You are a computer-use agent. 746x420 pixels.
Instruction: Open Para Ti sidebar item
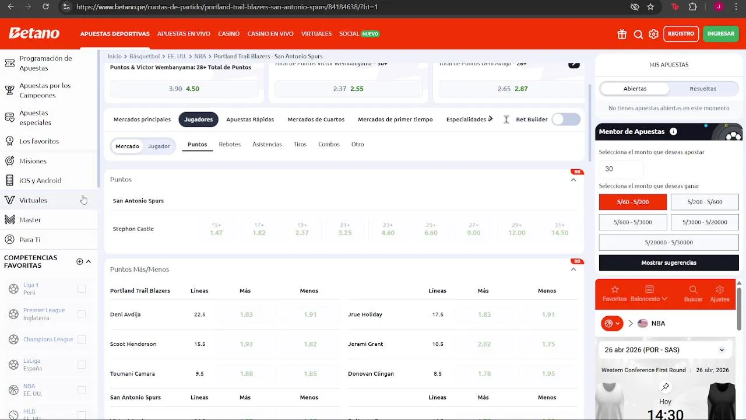48,240
